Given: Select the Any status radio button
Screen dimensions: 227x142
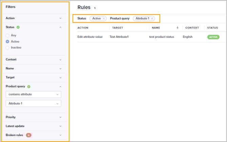Looking at the screenshot, I should [7, 35].
